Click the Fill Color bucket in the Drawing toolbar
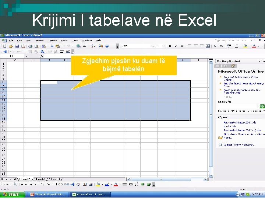Screen dimensions: 265x199 tap(98, 184)
